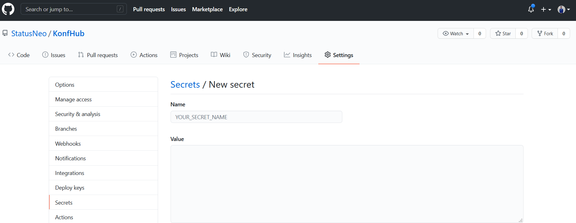Screen dimensions: 576x223
Task: Click the Wiki tab book icon
Action: tap(214, 55)
